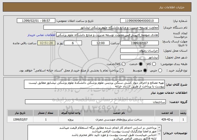Click the response deadline date 1399/02/07 field
The image size is (197, 140).
coord(139,43)
